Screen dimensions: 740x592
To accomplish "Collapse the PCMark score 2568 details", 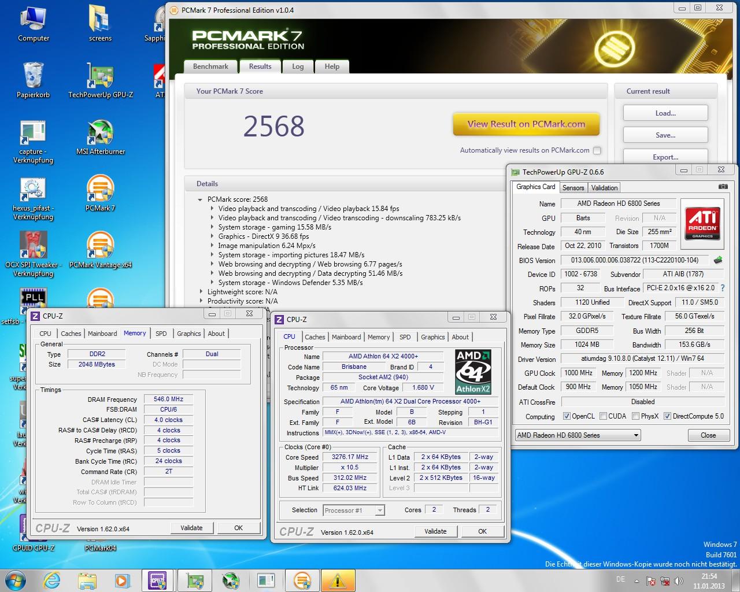I will pos(201,199).
